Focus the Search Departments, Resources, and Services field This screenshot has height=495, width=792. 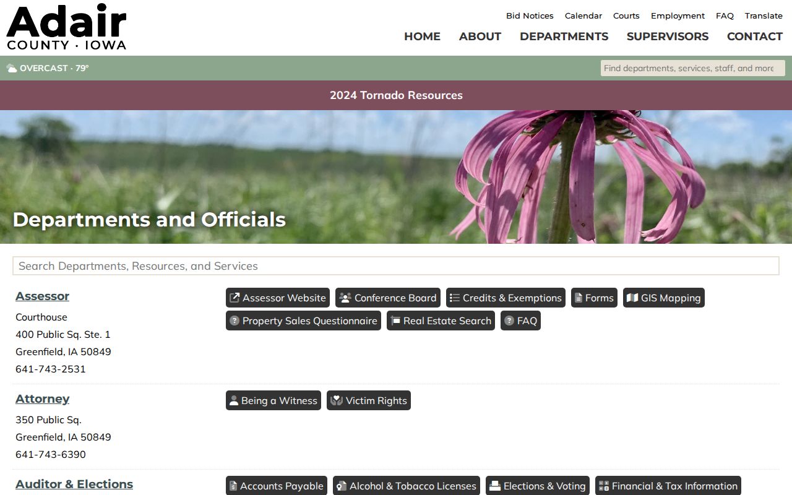396,266
